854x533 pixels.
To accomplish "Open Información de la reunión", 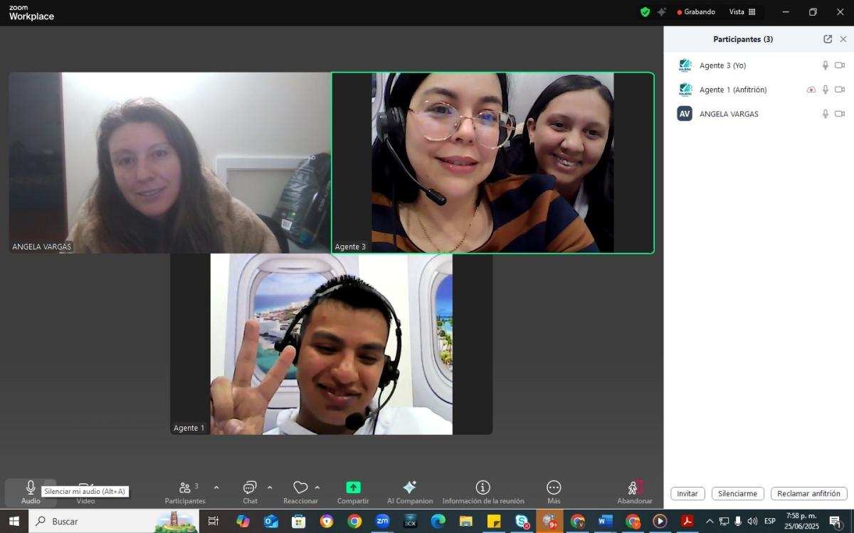I will coord(483,488).
